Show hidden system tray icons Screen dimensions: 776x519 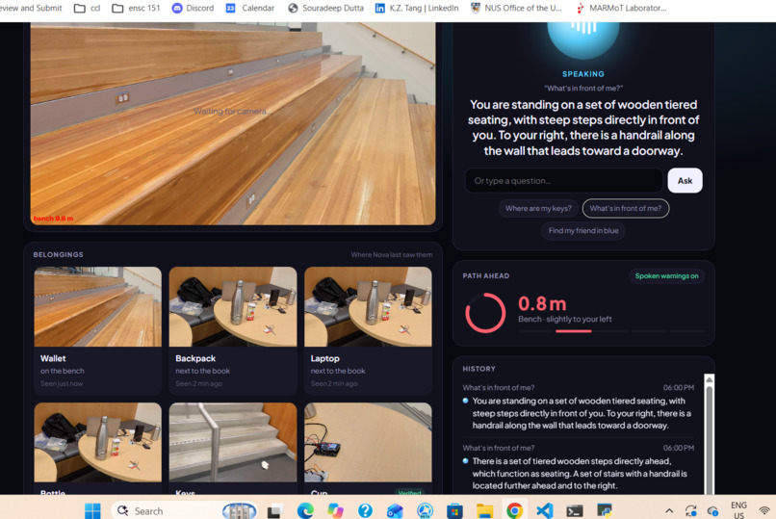click(x=669, y=510)
